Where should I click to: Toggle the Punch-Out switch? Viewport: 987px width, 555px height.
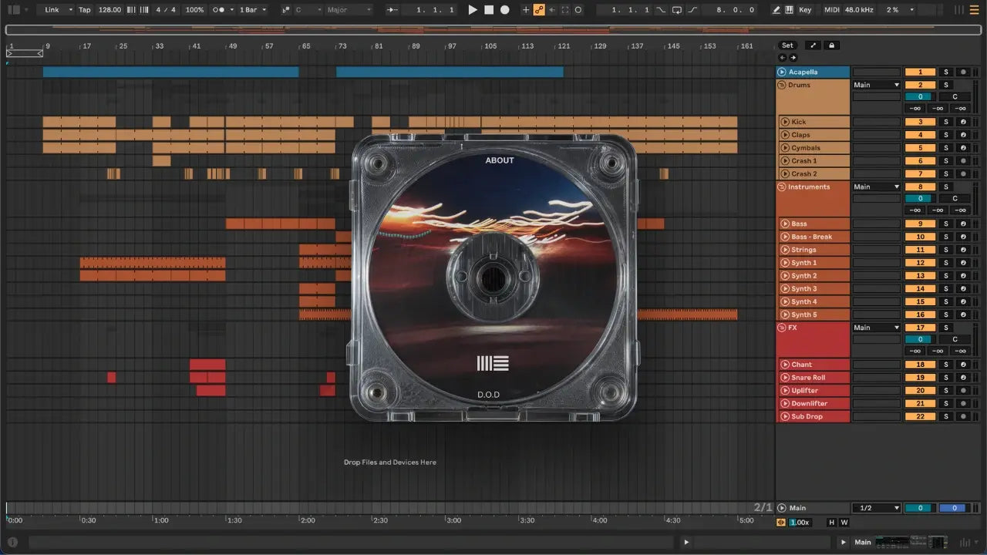(x=692, y=10)
